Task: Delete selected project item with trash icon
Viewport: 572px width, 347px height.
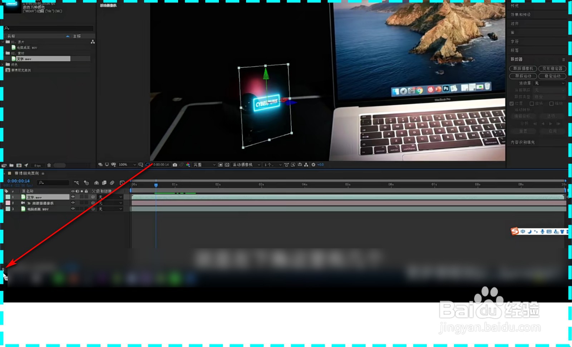Action: click(49, 165)
